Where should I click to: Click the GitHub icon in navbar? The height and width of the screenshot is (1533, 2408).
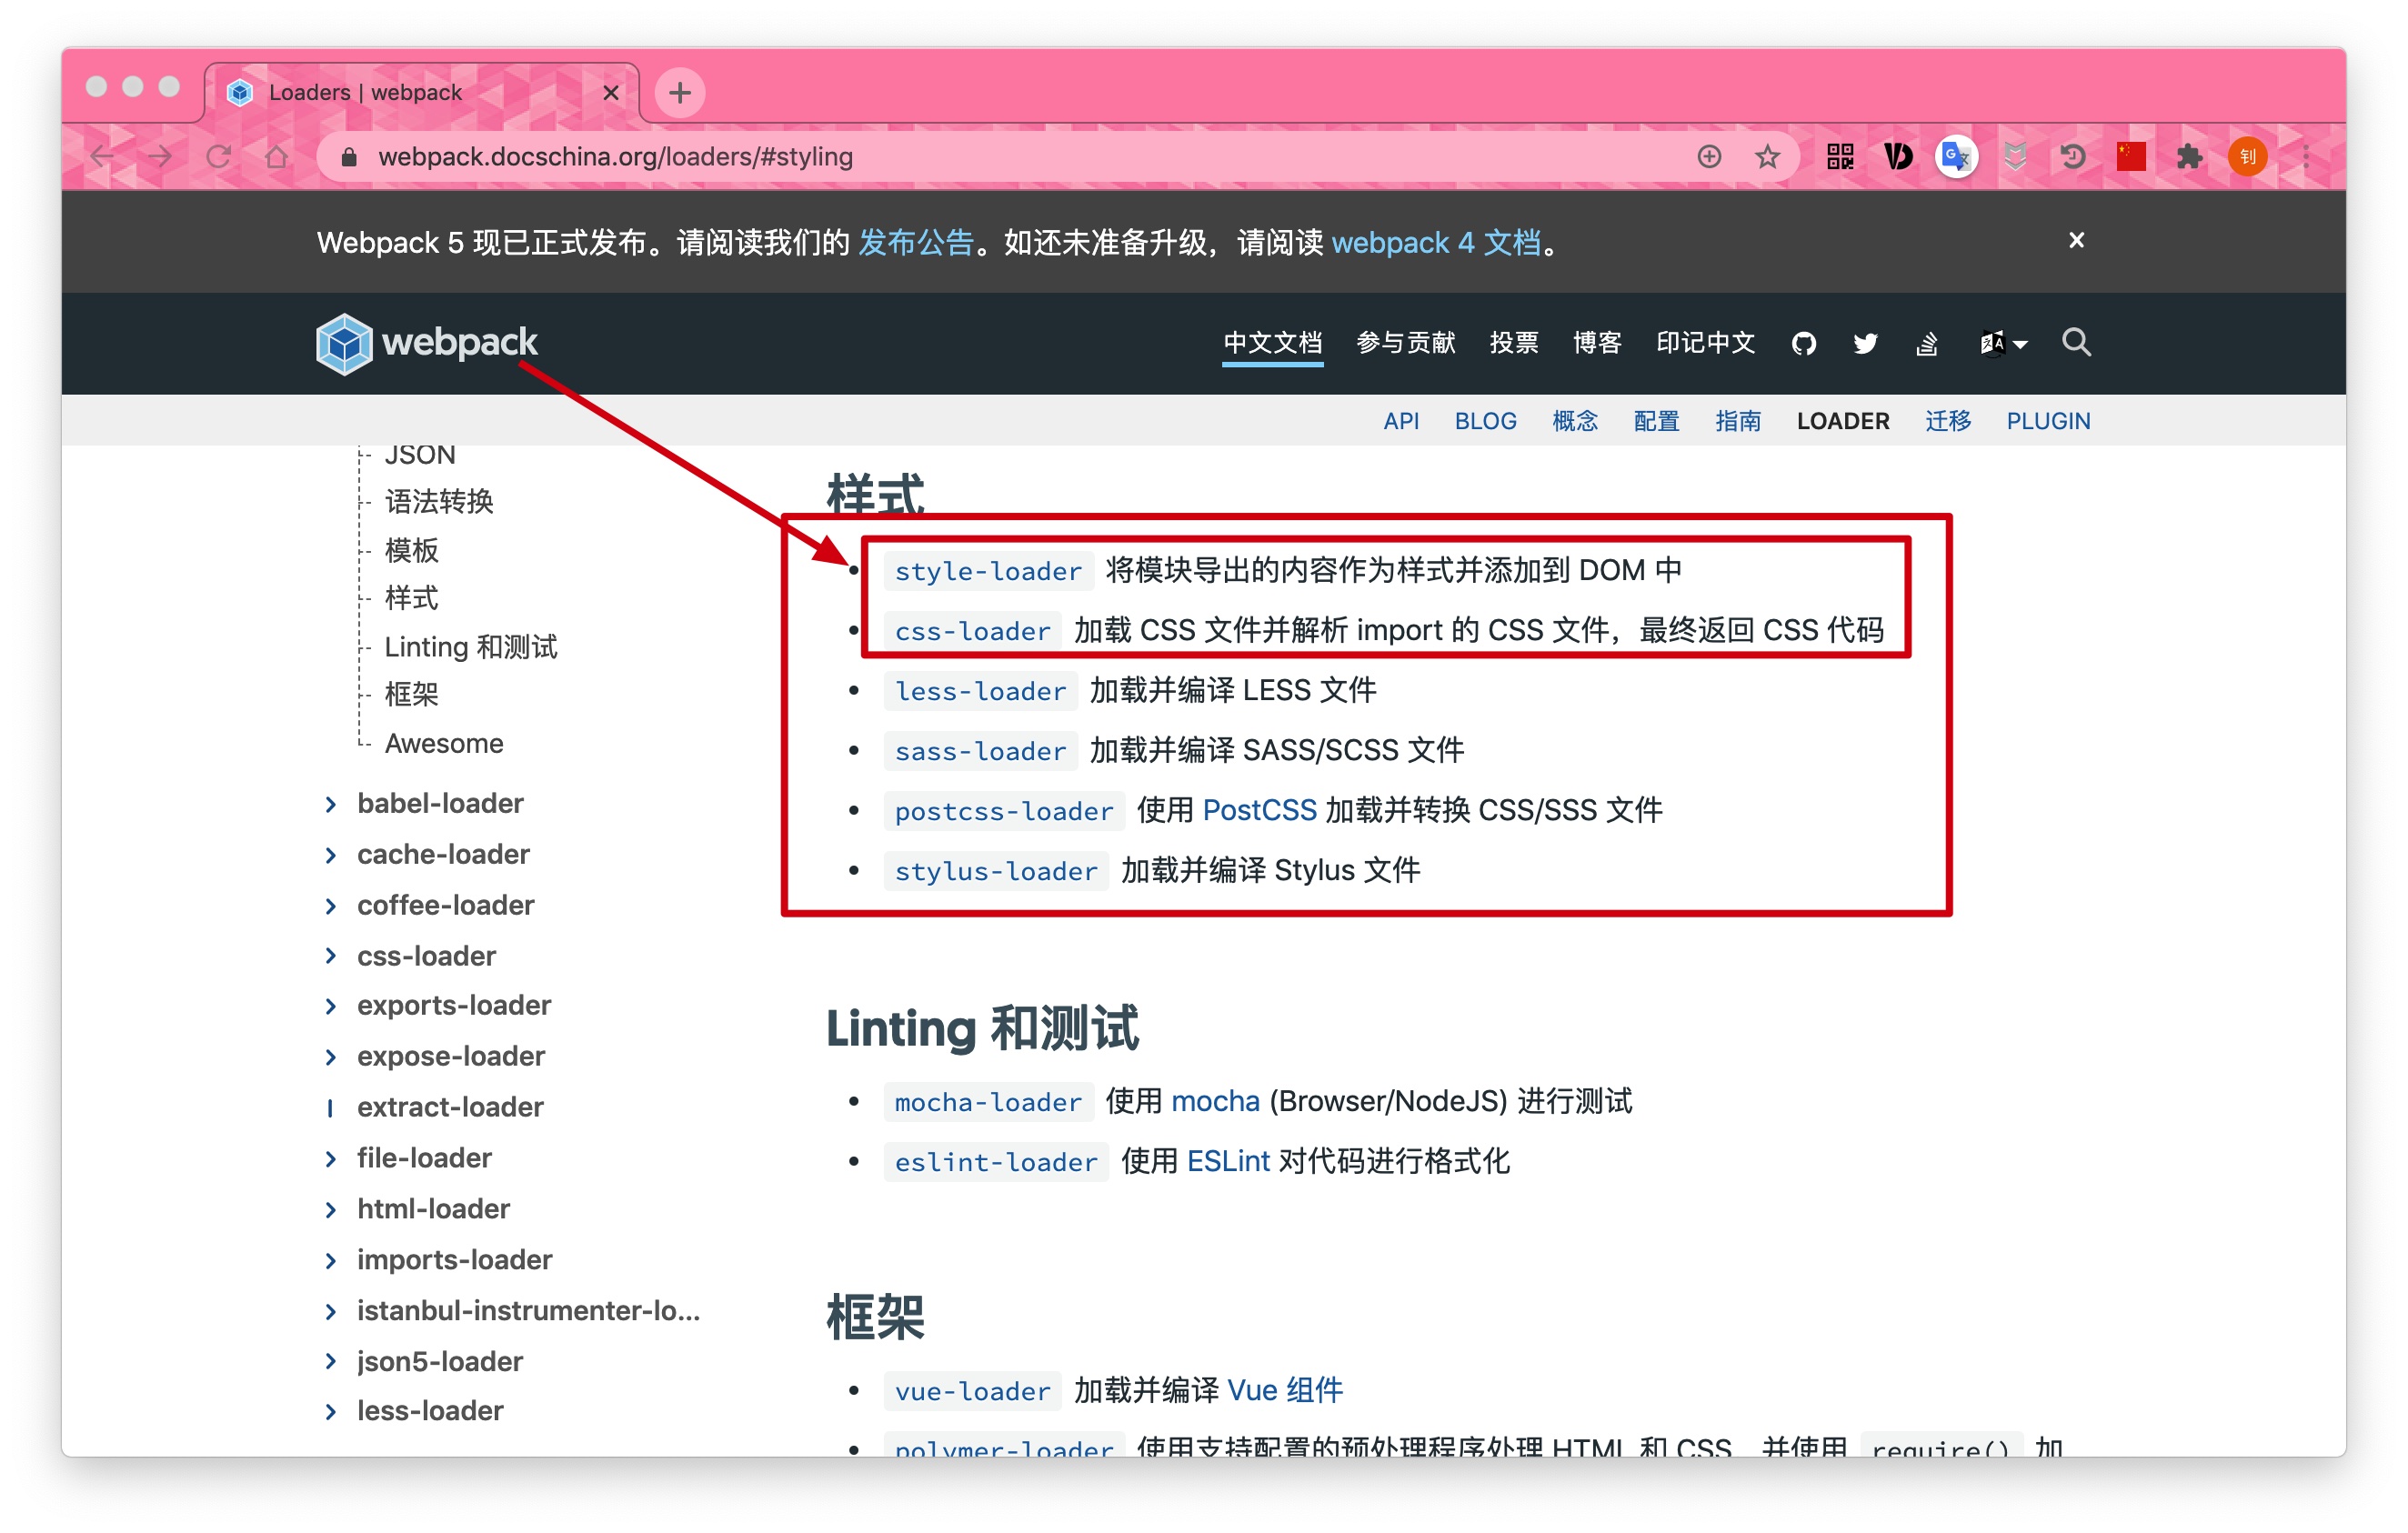[x=1803, y=343]
